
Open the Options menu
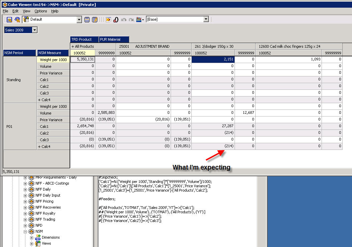(x=40, y=11)
